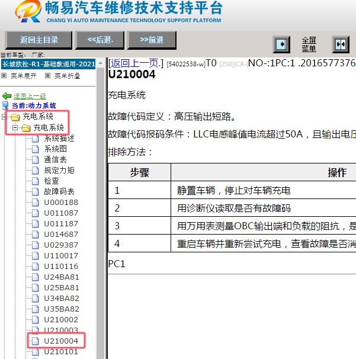Click document icon beside U110116
The image size is (356, 359).
(x=36, y=266)
